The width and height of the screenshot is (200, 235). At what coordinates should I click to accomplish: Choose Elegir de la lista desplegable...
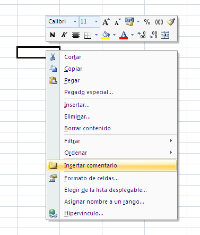pyautogui.click(x=112, y=190)
